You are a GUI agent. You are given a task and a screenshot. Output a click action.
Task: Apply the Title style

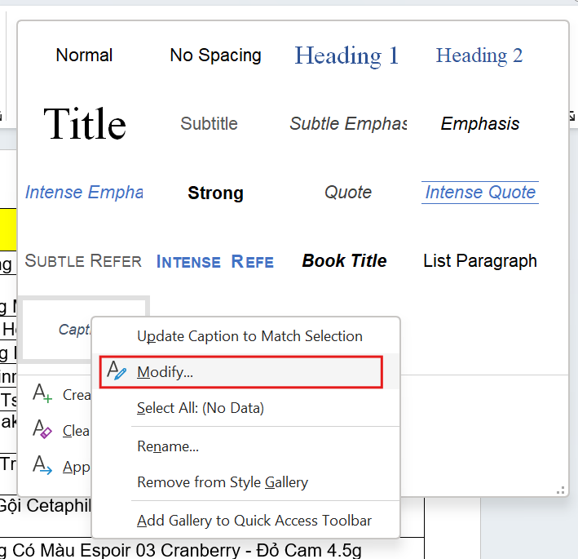coord(85,123)
